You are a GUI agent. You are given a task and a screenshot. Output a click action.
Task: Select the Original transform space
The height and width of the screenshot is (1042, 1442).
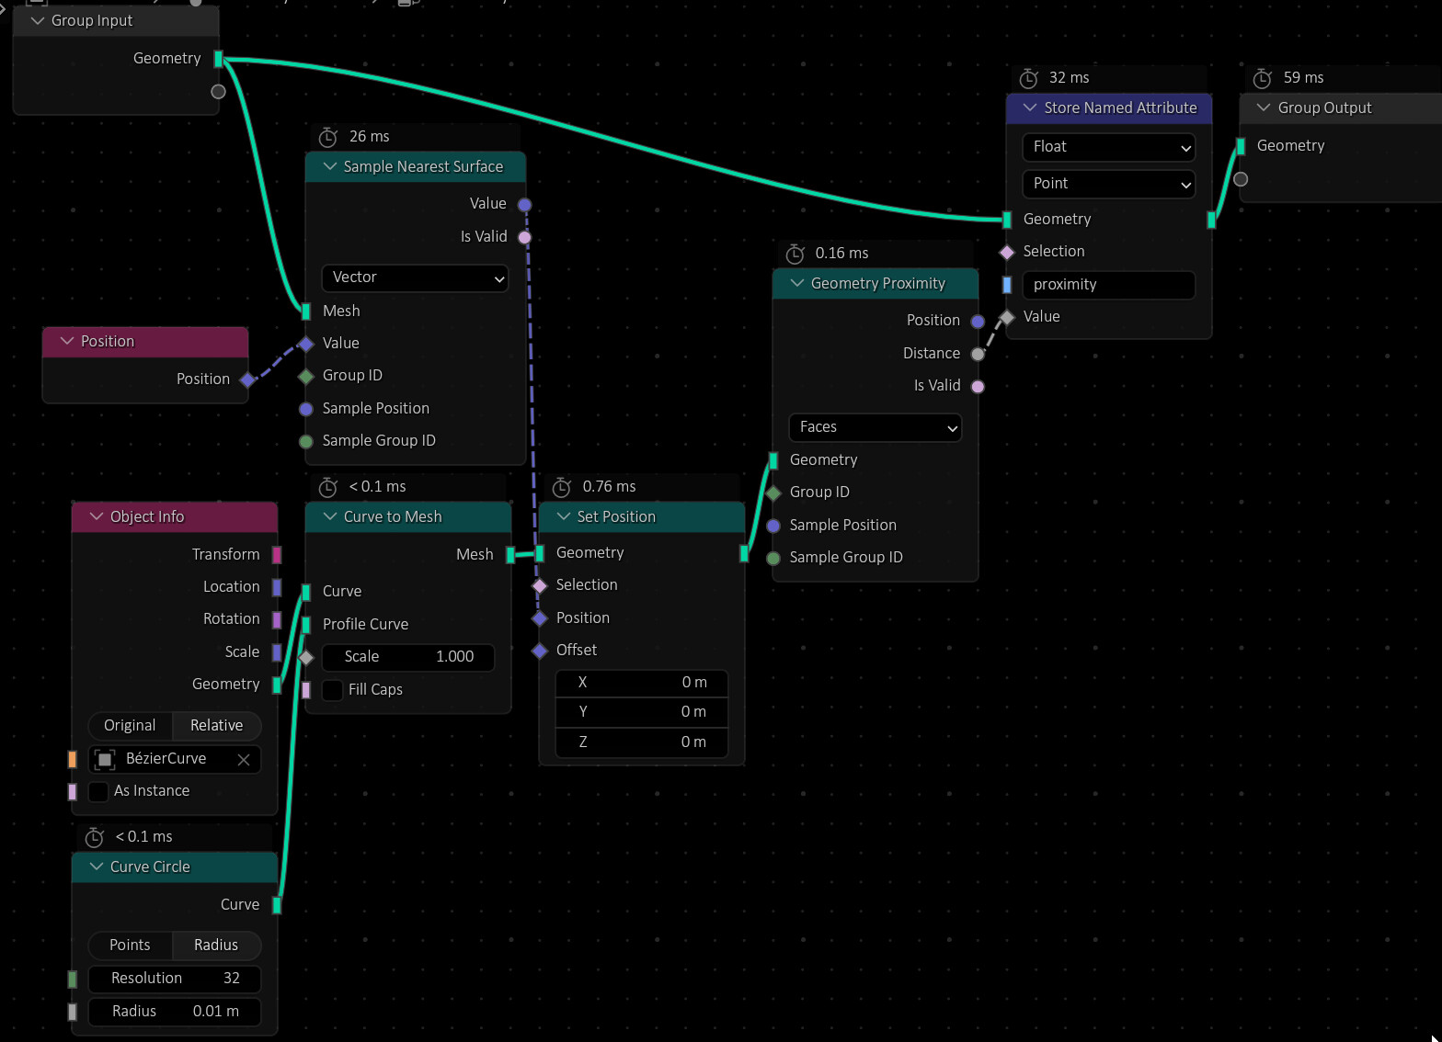130,726
